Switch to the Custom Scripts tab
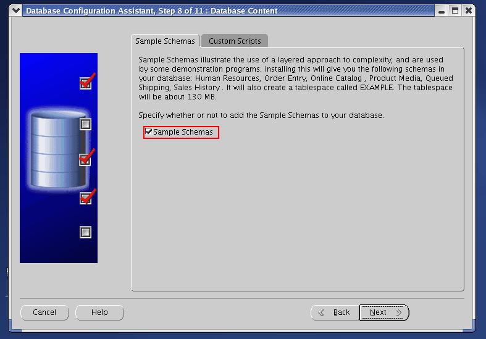This screenshot has height=339, width=486. pyautogui.click(x=235, y=41)
